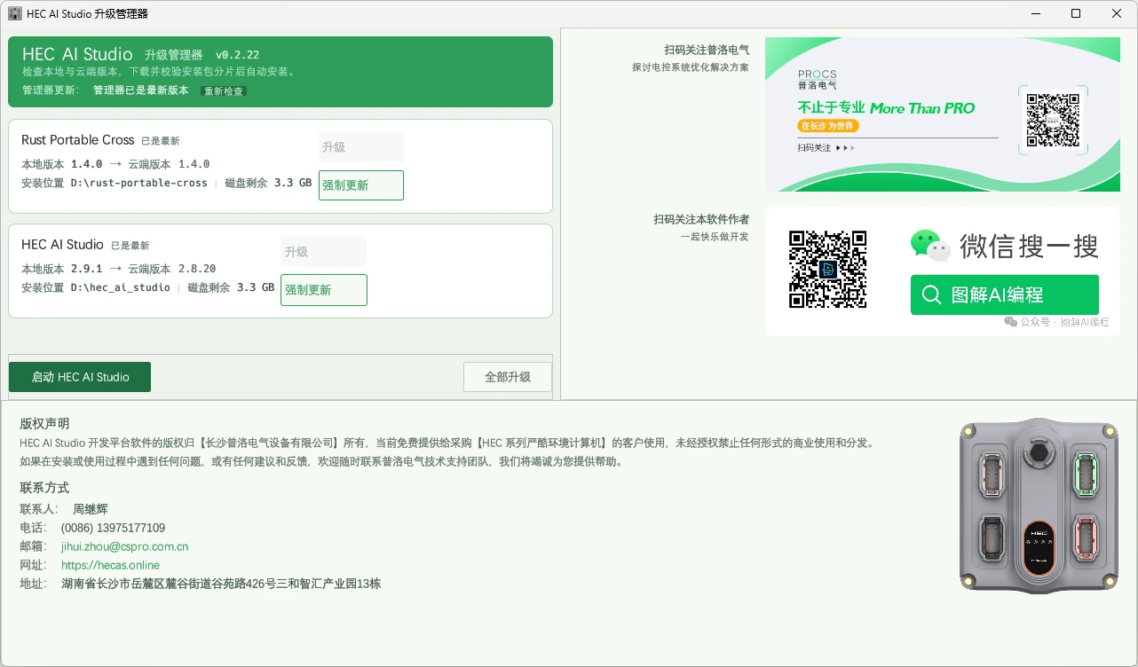Click the author's WeChat QR code
1138x667 pixels.
pyautogui.click(x=827, y=270)
